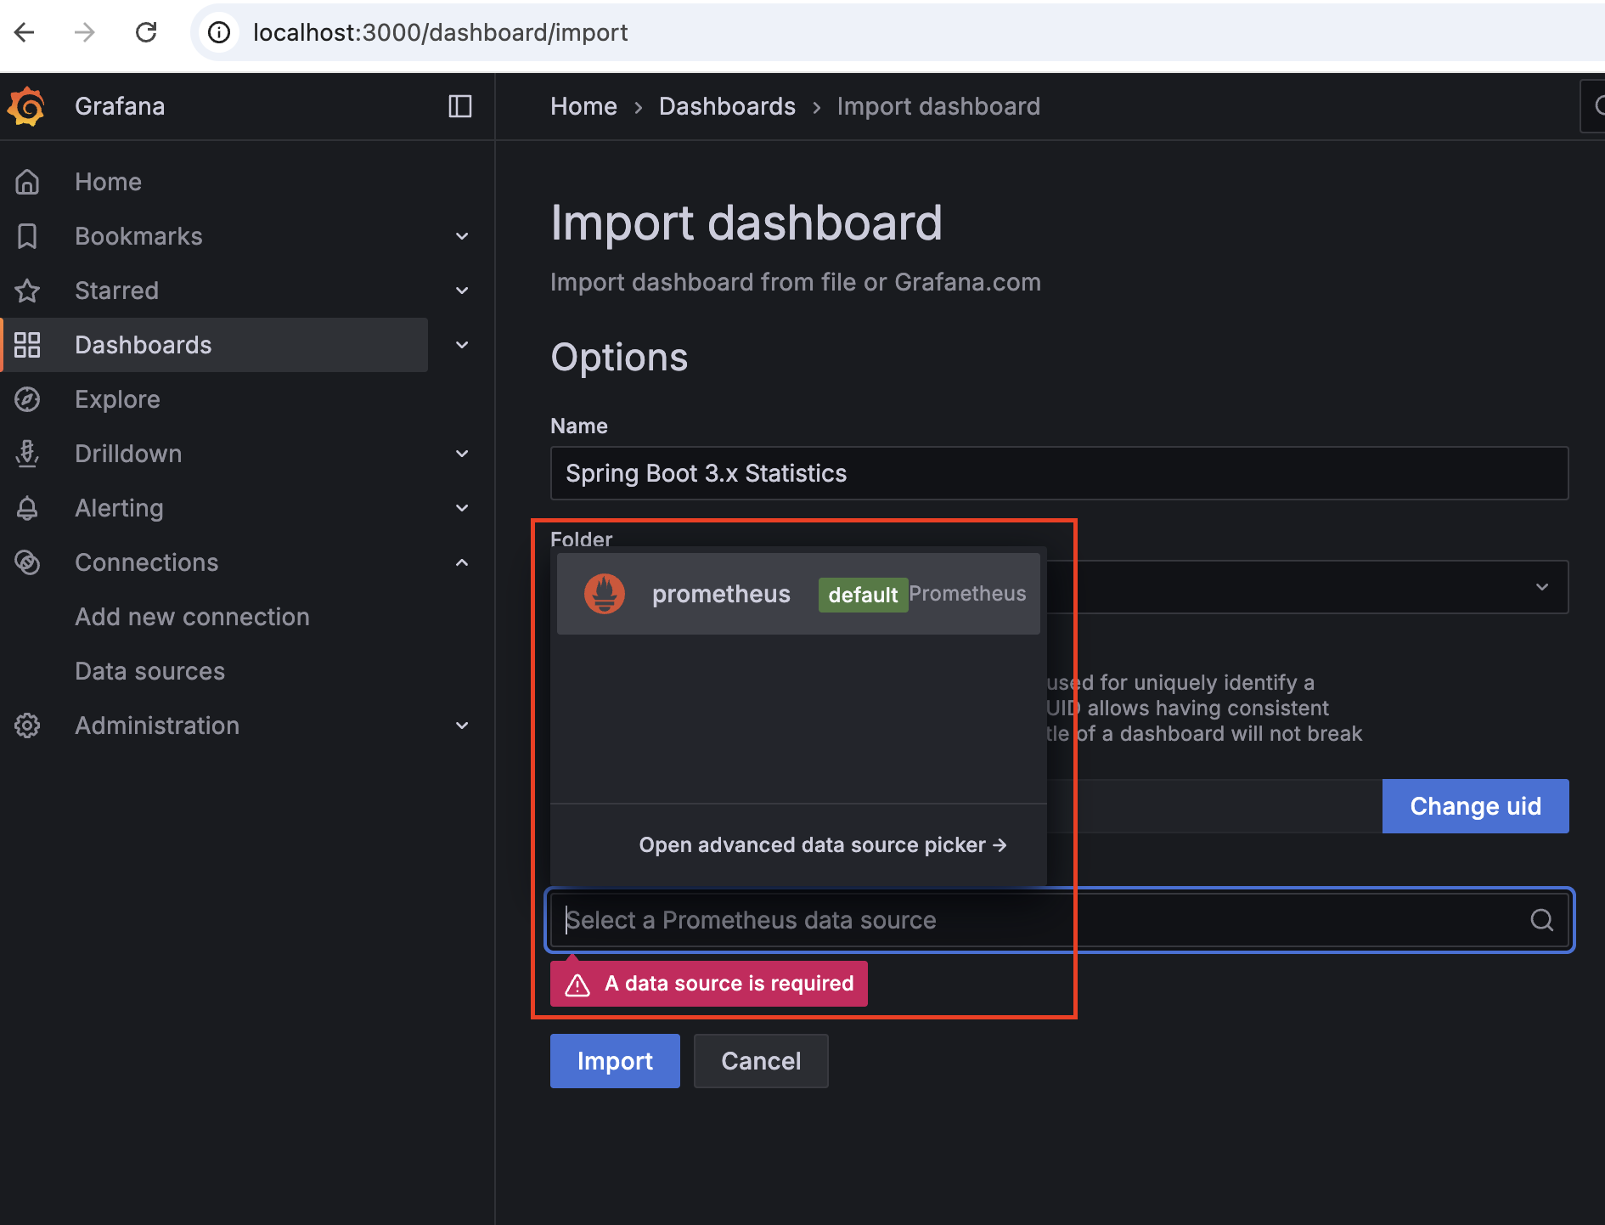
Task: Click the green default badge
Action: point(863,595)
